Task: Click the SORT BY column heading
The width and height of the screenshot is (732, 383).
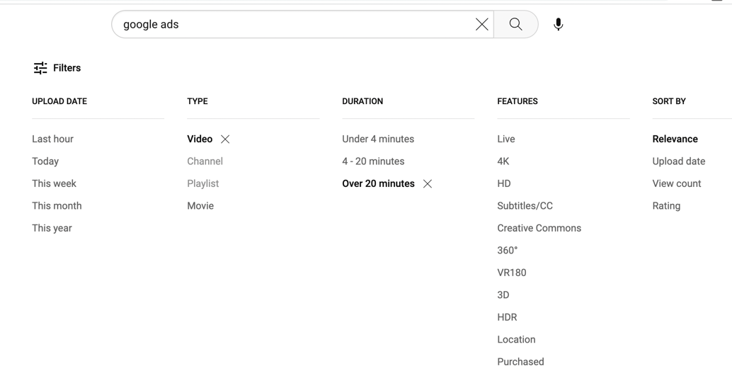Action: (x=669, y=101)
